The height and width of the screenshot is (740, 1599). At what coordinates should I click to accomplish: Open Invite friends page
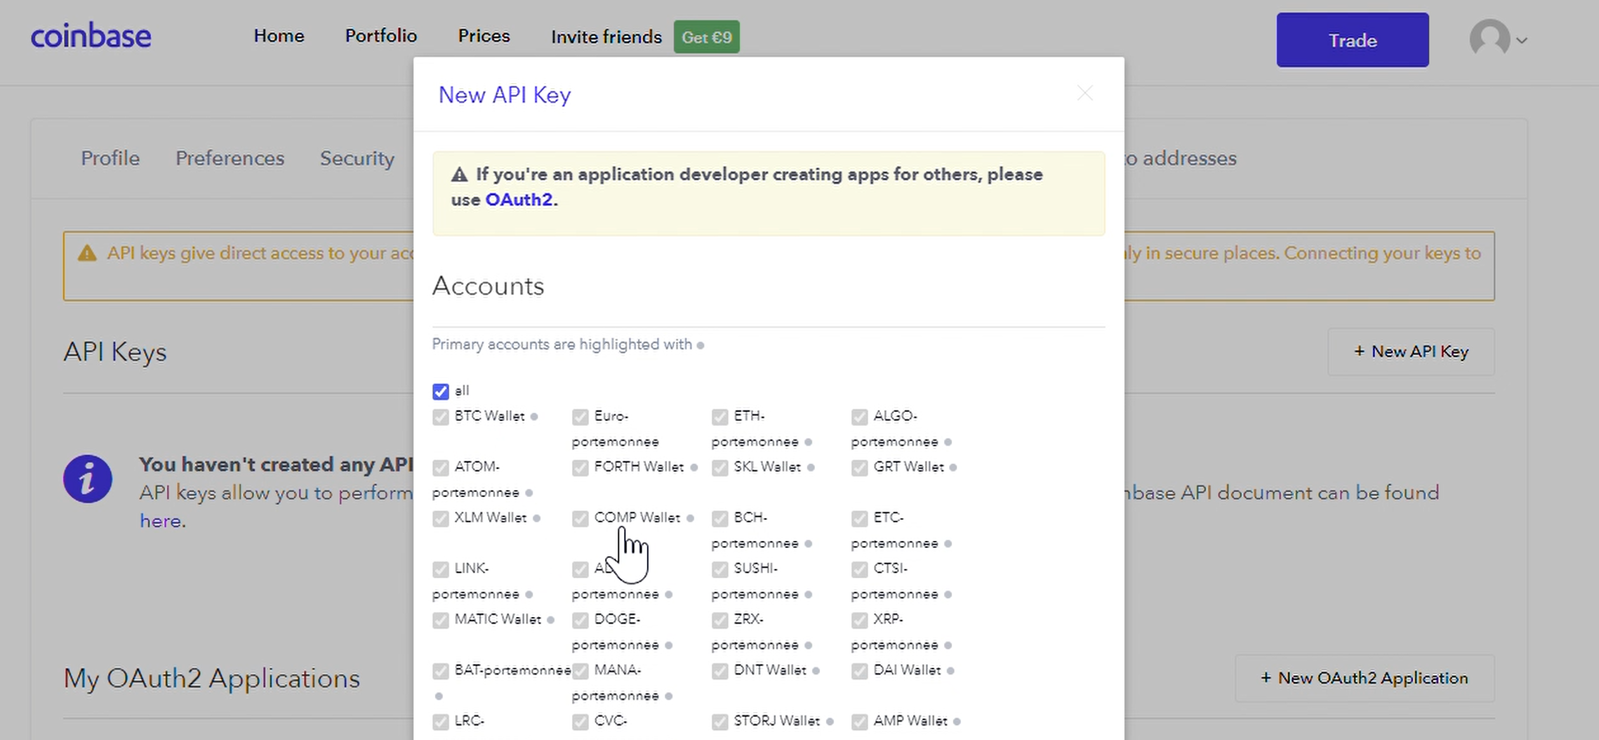coord(606,37)
